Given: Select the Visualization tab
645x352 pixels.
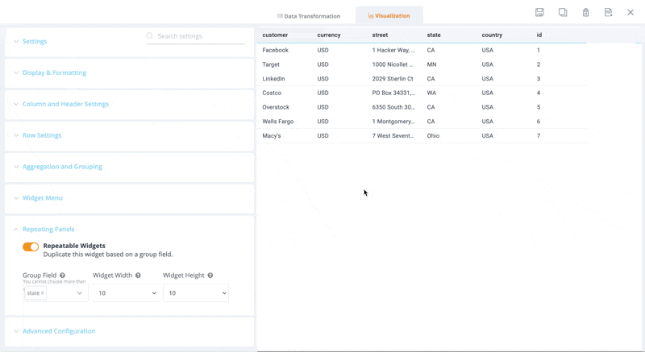Looking at the screenshot, I should pyautogui.click(x=389, y=15).
